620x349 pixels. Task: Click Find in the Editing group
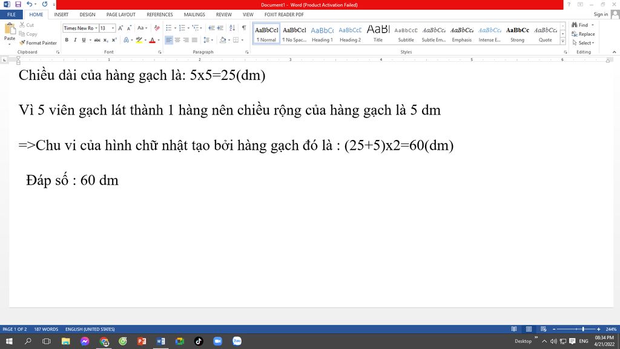(x=581, y=25)
